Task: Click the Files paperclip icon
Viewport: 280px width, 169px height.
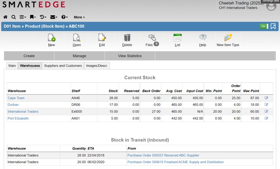Action: [x=152, y=38]
